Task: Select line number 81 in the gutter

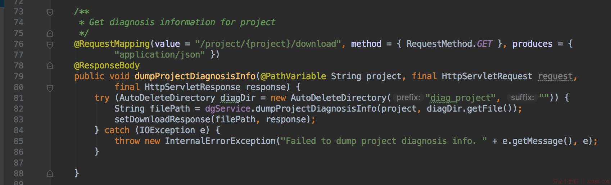Action: click(18, 98)
